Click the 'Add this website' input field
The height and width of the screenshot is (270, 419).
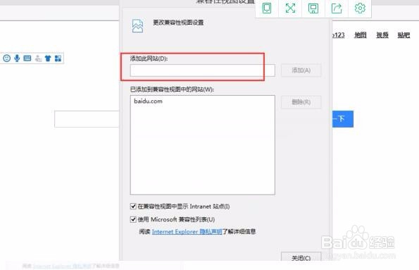point(203,70)
